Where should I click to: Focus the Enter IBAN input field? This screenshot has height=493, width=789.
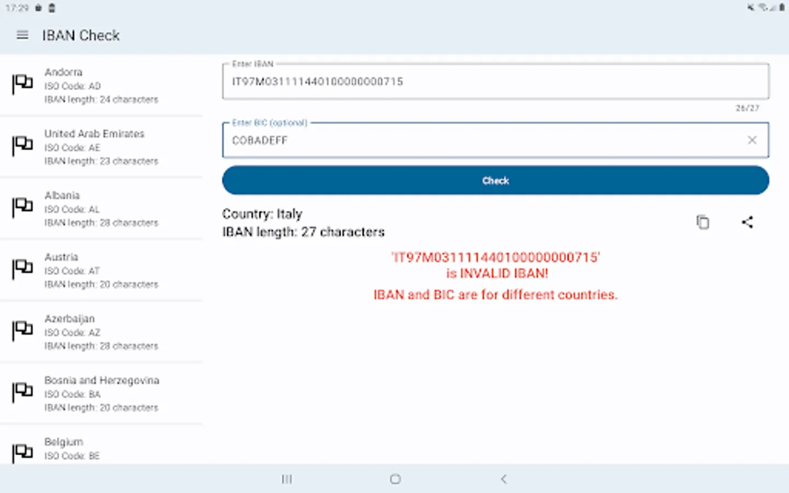[495, 82]
